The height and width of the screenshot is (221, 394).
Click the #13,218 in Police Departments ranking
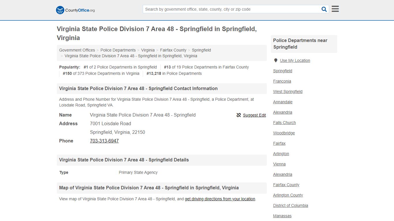pyautogui.click(x=174, y=73)
